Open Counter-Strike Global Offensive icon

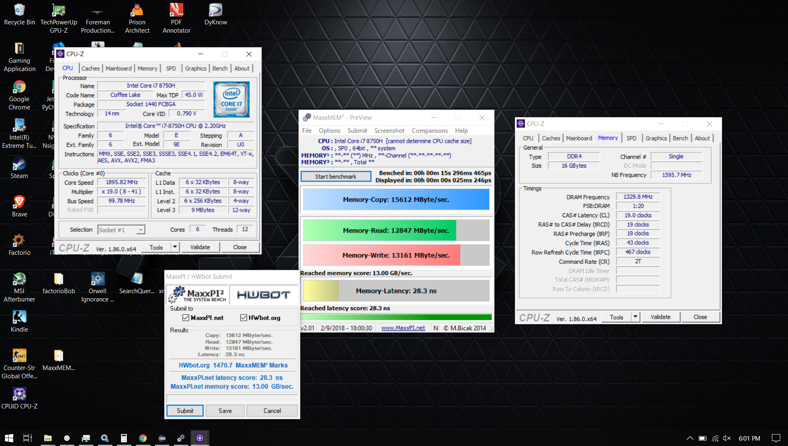tap(19, 364)
